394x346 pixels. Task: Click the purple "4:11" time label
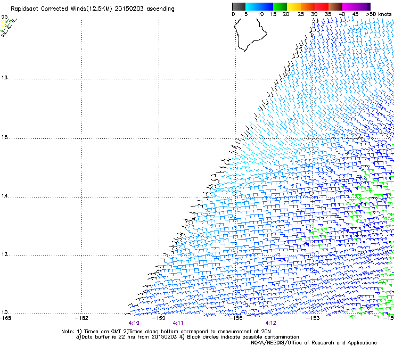(178, 323)
